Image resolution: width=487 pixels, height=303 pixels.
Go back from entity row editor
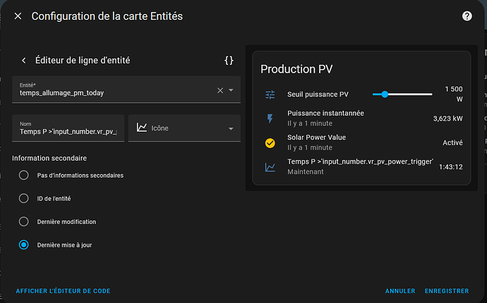(23, 61)
